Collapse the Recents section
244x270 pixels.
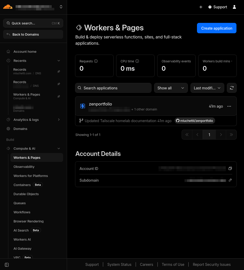point(59,61)
